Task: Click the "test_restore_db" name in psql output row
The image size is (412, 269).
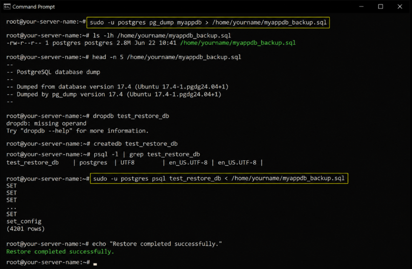Action: (x=32, y=163)
